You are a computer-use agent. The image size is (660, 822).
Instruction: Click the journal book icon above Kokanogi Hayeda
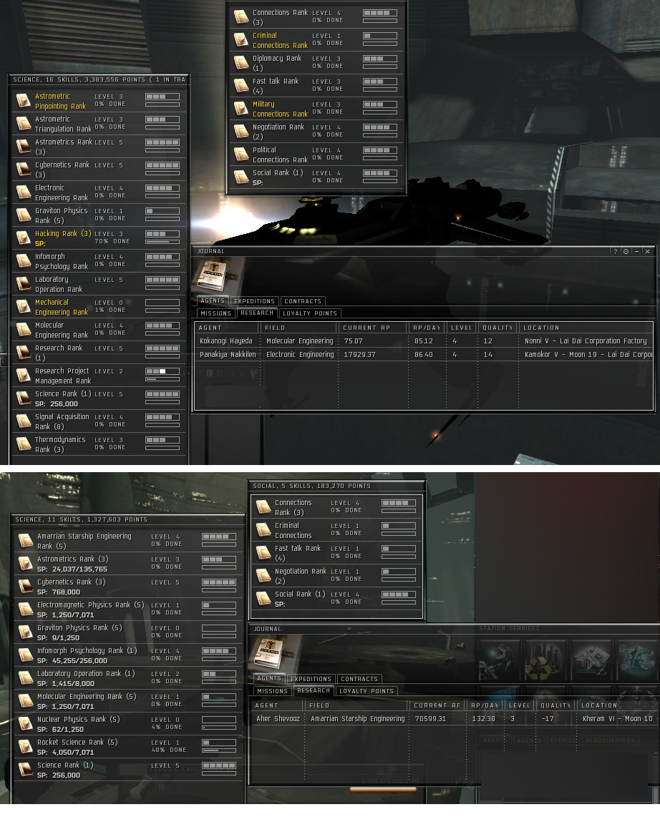pyautogui.click(x=212, y=275)
